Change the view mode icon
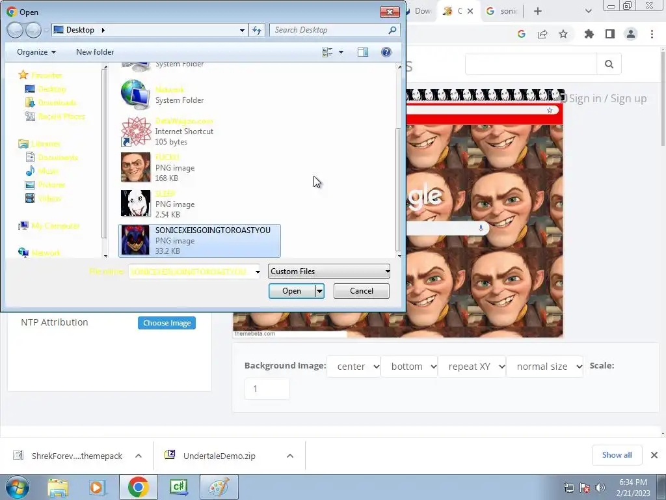666x500 pixels. click(x=327, y=52)
